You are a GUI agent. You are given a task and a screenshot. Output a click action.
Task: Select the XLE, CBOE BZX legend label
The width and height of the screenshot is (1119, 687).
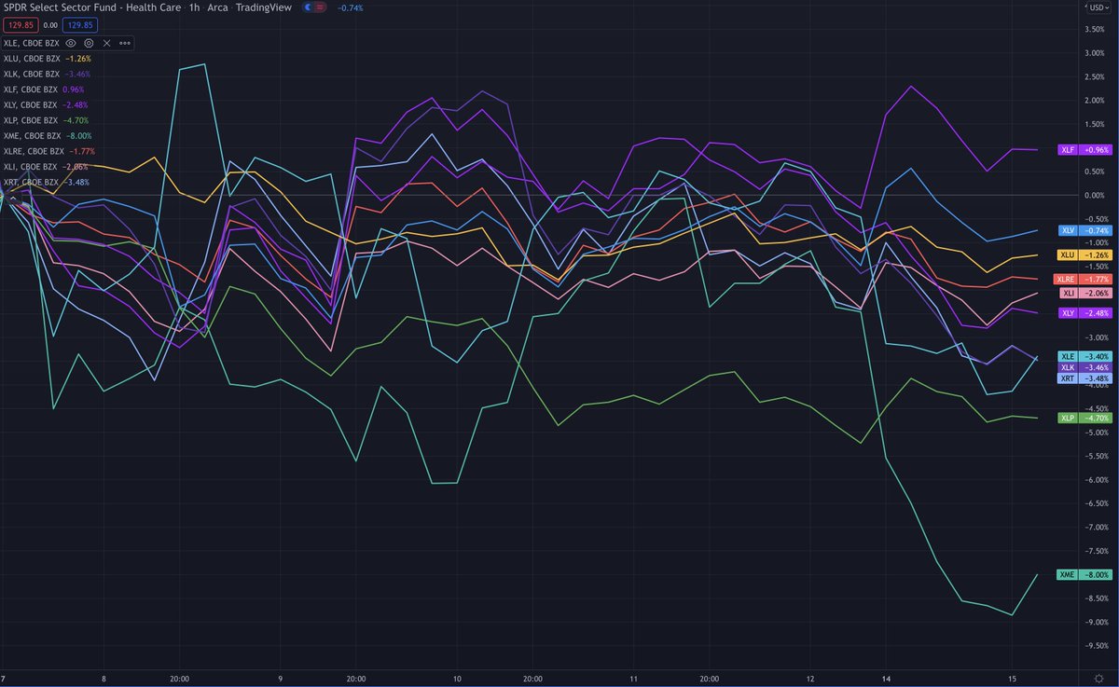(x=32, y=43)
